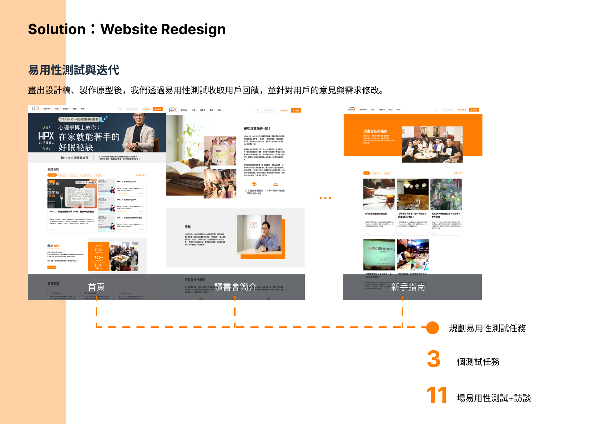Select HPX Talk filter pill on homepage
This screenshot has height=424, width=601.
tap(63, 175)
